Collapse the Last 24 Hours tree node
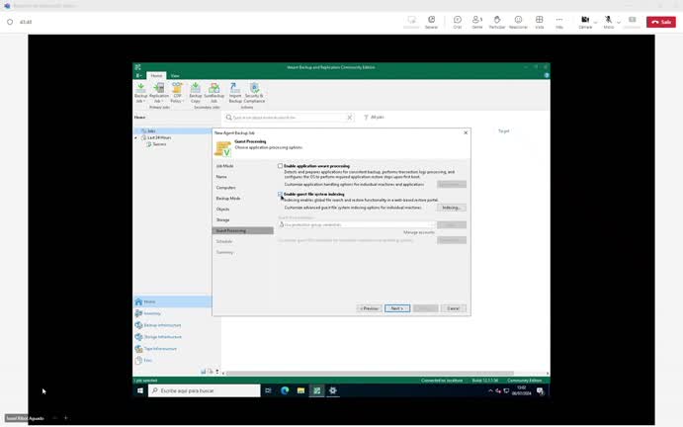 (x=135, y=137)
